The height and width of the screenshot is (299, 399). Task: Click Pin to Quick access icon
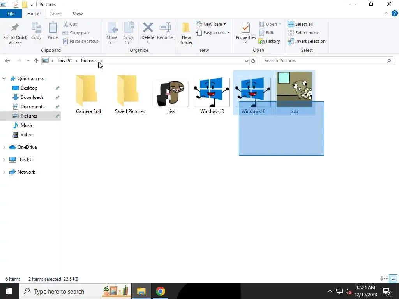click(15, 28)
